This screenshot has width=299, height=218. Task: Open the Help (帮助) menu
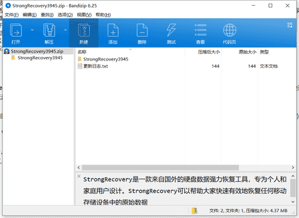[103, 15]
